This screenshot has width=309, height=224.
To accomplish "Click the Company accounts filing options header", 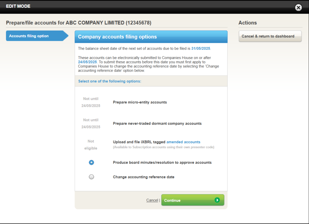I will tap(117, 37).
